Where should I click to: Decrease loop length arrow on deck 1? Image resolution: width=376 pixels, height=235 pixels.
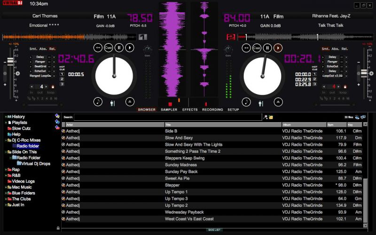coord(31,86)
